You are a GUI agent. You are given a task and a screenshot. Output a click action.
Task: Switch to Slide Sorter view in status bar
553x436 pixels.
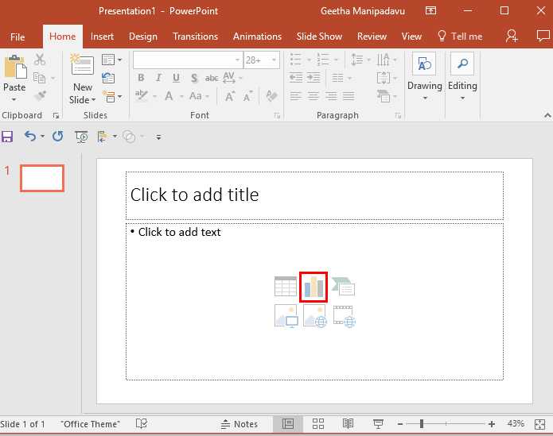coord(318,424)
